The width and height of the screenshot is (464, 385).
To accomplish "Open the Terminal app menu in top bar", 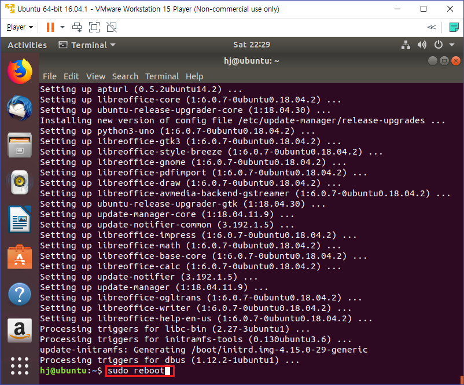I will (x=87, y=45).
